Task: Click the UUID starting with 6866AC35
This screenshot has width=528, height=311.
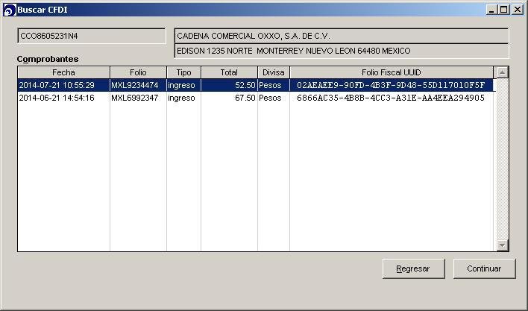Action: (x=391, y=98)
